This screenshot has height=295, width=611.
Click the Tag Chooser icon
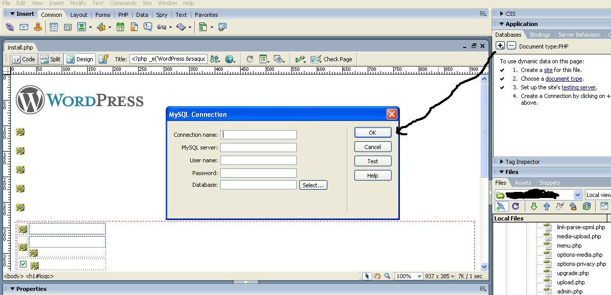click(222, 27)
